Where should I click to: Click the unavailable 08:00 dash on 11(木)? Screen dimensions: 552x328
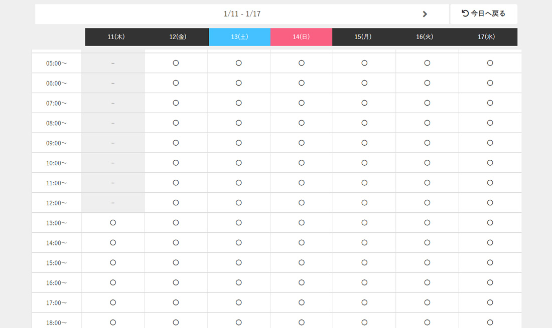[x=113, y=123]
